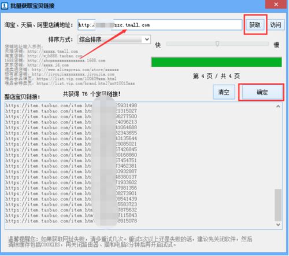Screen dimensions: 289x256
Task: Click the 访问 button
Action: [276, 25]
